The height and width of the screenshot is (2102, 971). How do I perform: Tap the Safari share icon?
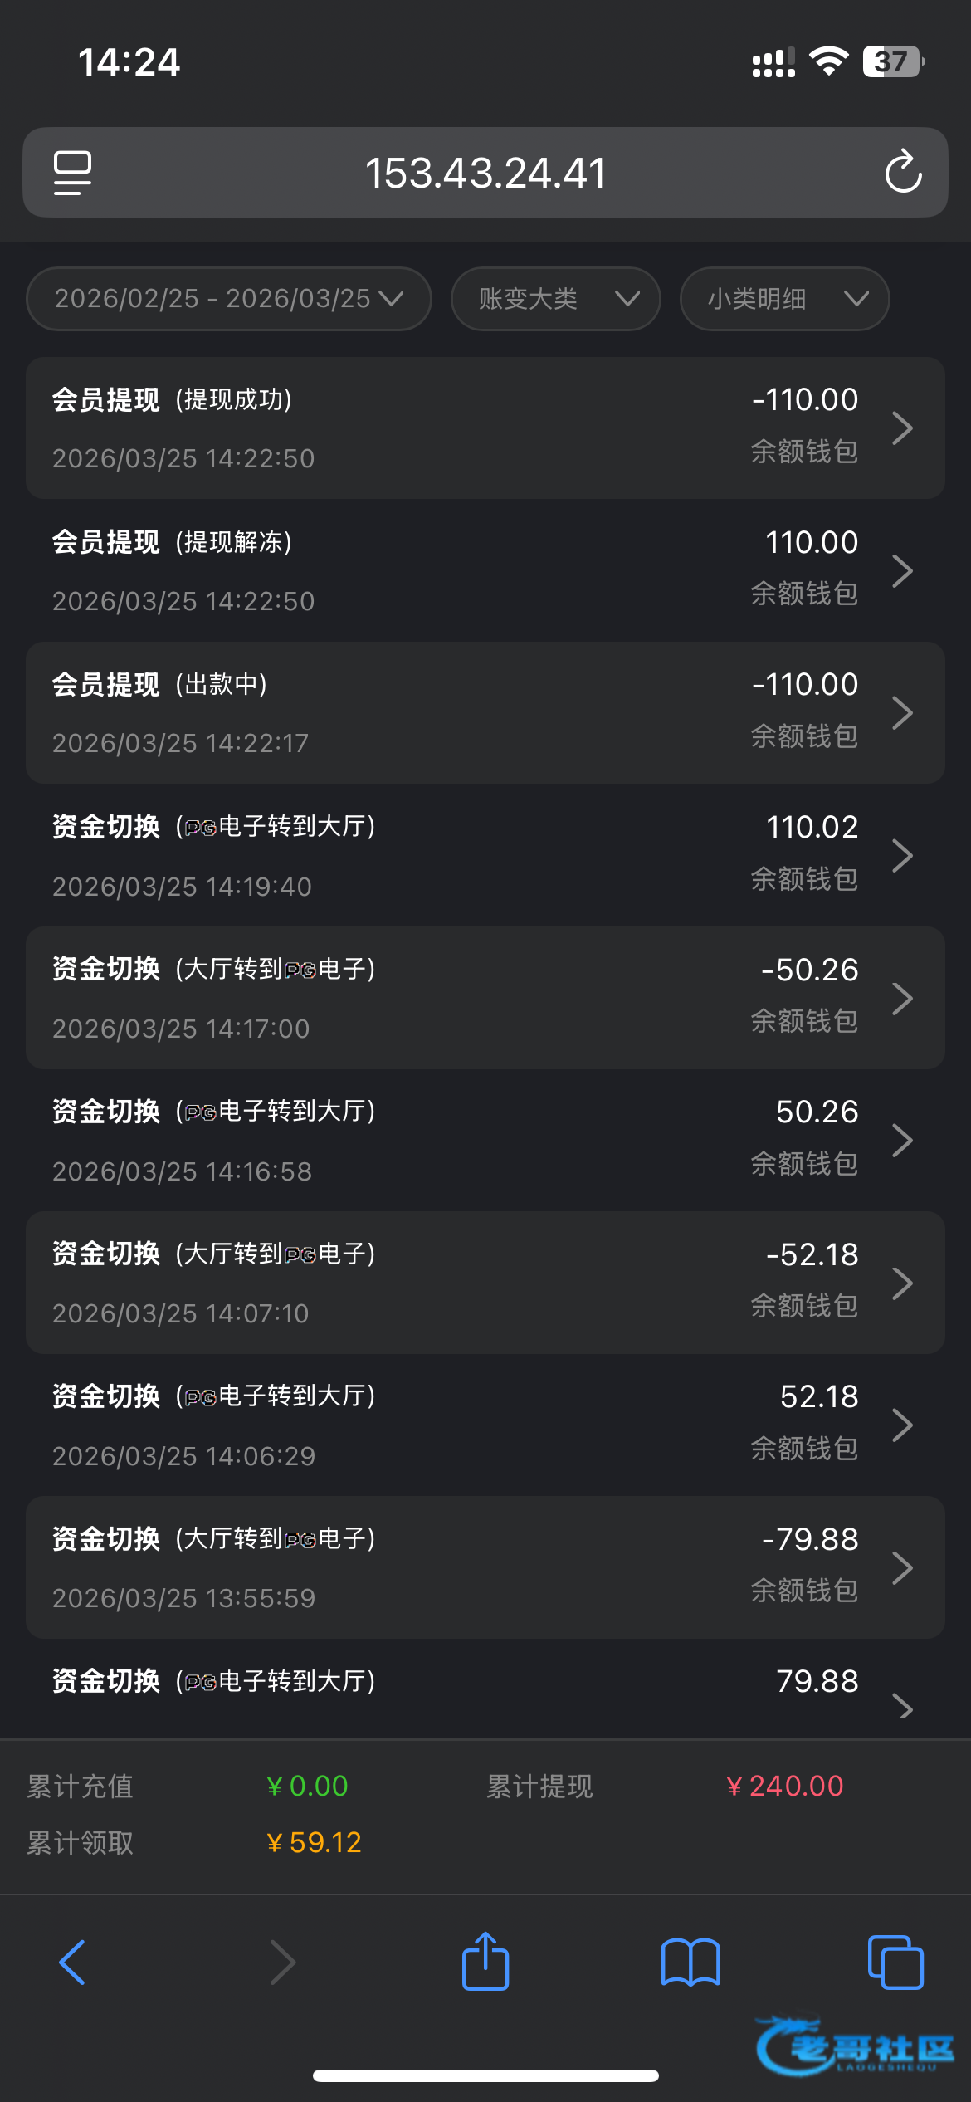coord(486,1963)
